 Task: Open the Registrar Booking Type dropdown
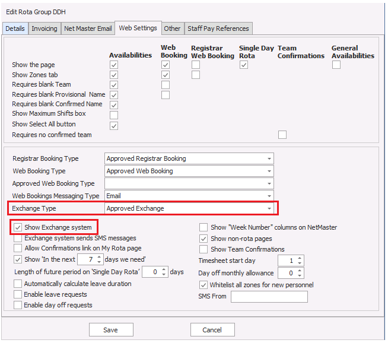(x=270, y=158)
